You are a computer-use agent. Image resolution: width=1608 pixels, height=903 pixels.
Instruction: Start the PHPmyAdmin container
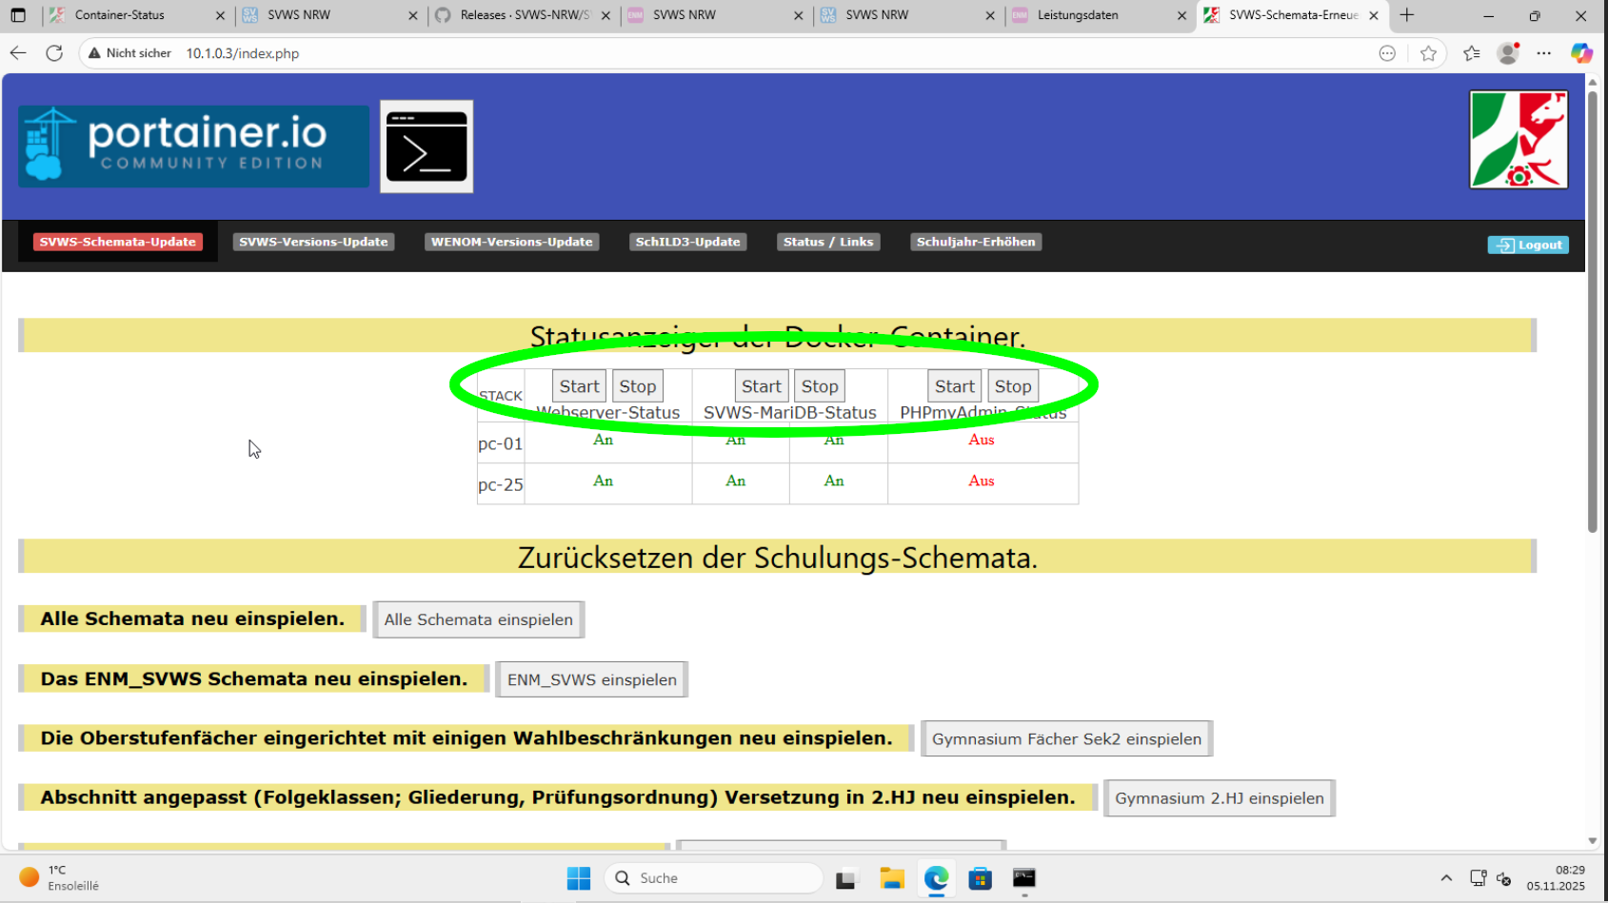[x=955, y=386]
